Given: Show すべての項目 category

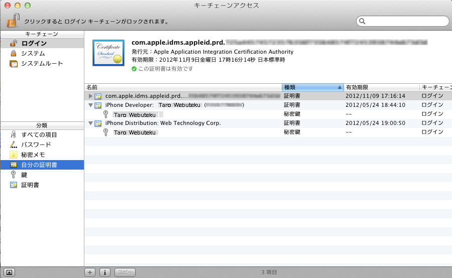Looking at the screenshot, I should click(42, 134).
